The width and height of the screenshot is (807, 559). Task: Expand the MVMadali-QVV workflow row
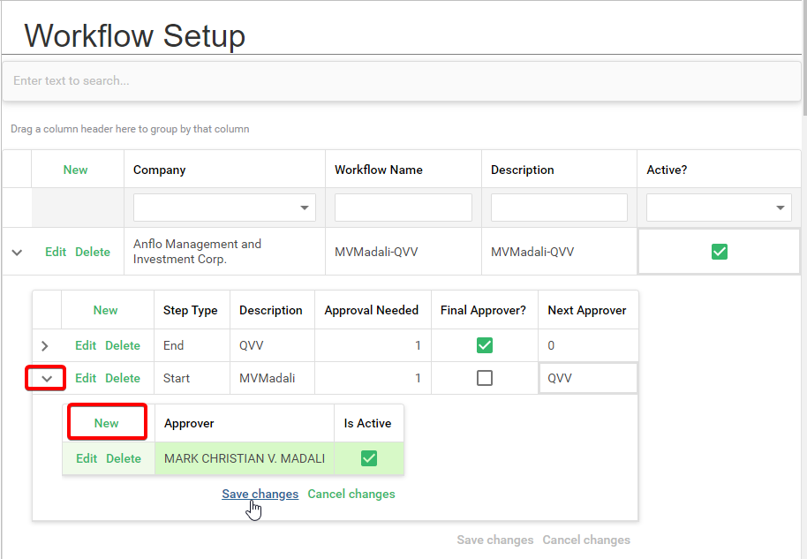16,252
